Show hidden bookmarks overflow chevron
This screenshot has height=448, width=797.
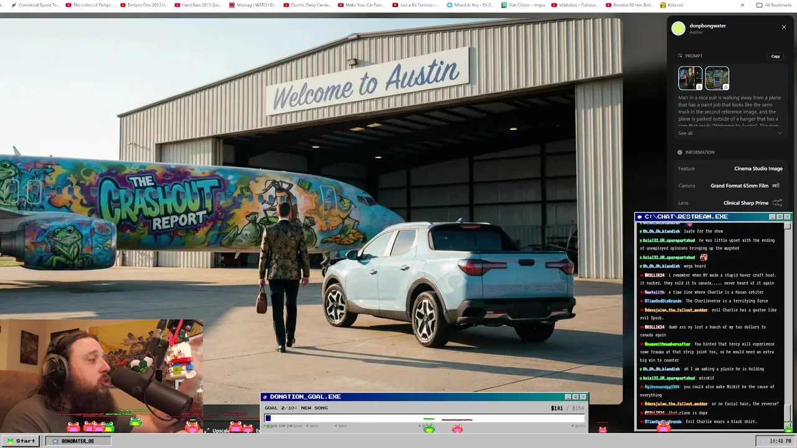click(742, 5)
